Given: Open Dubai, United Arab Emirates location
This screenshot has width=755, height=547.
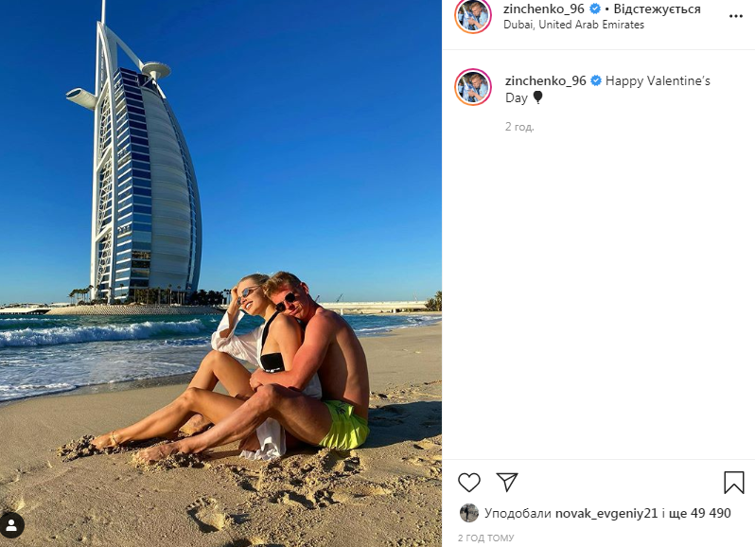Looking at the screenshot, I should pos(573,25).
